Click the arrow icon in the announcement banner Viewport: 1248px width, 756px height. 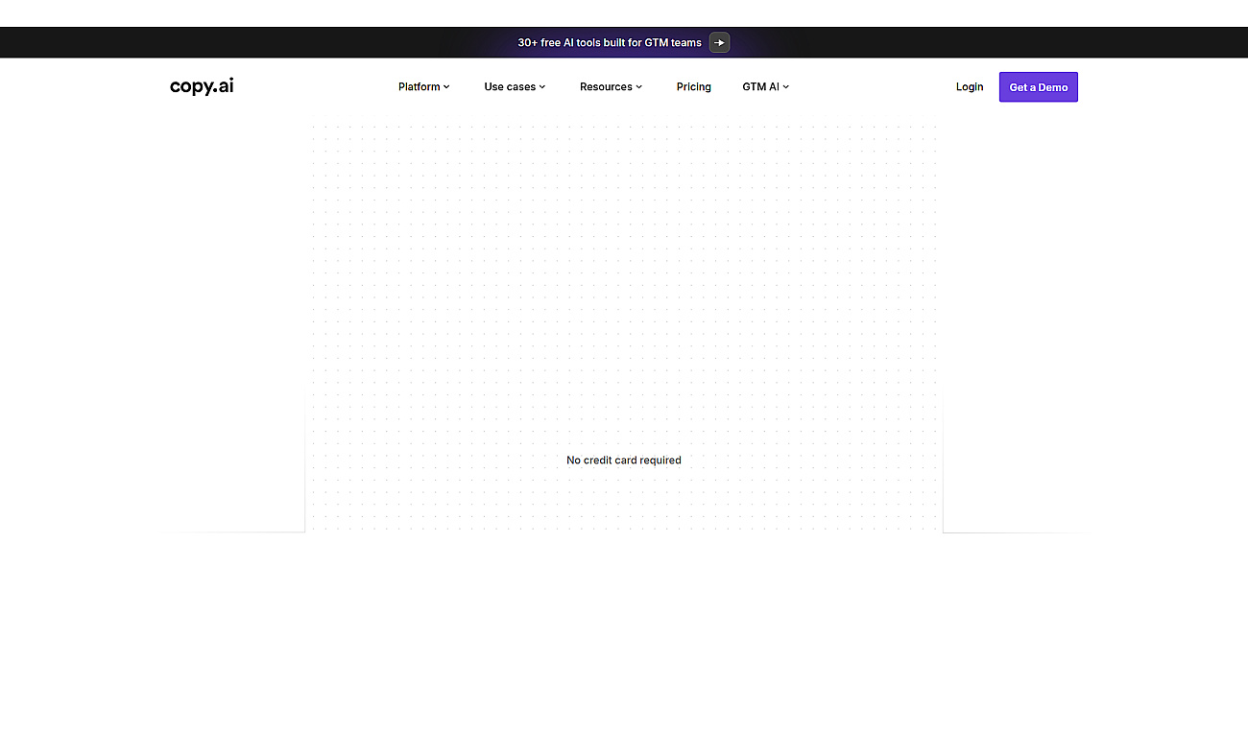point(719,42)
